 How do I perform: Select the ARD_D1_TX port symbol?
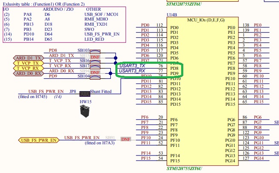coord(29,58)
